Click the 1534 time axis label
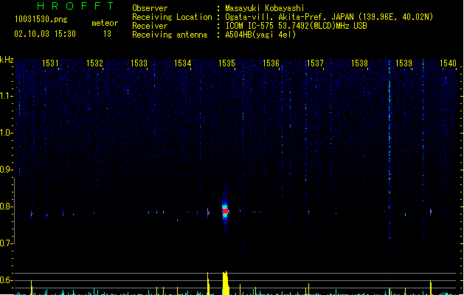Screen dimensions: 464x295 (183, 63)
